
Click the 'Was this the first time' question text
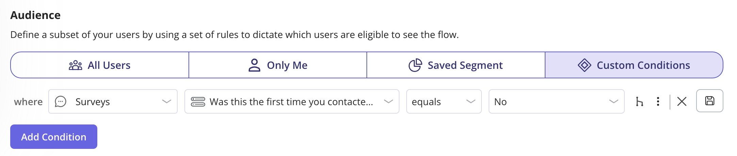click(291, 102)
